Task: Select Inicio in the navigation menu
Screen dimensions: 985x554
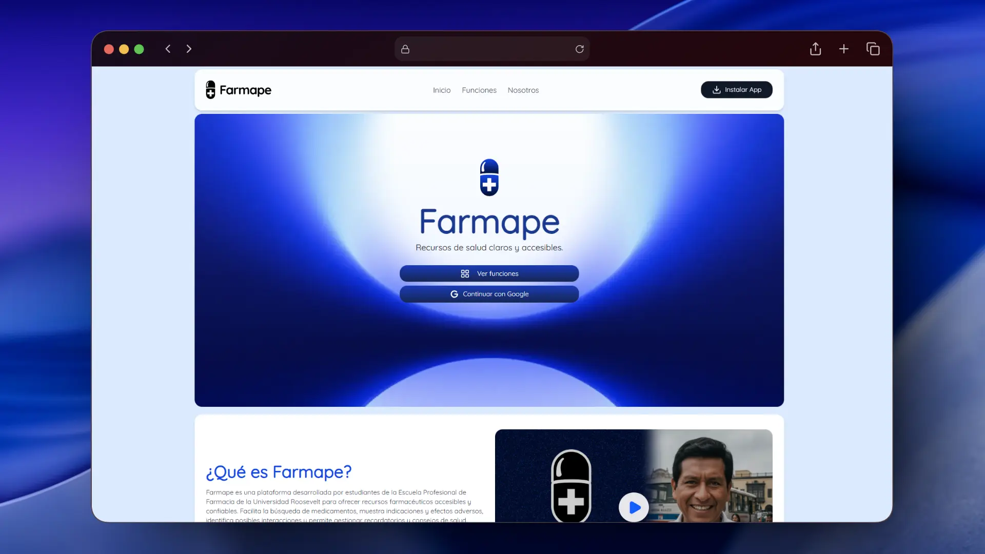Action: tap(442, 90)
